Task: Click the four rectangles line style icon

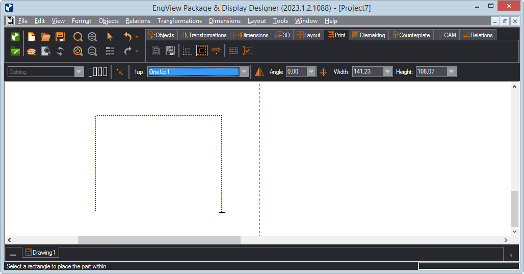Action: click(x=98, y=71)
